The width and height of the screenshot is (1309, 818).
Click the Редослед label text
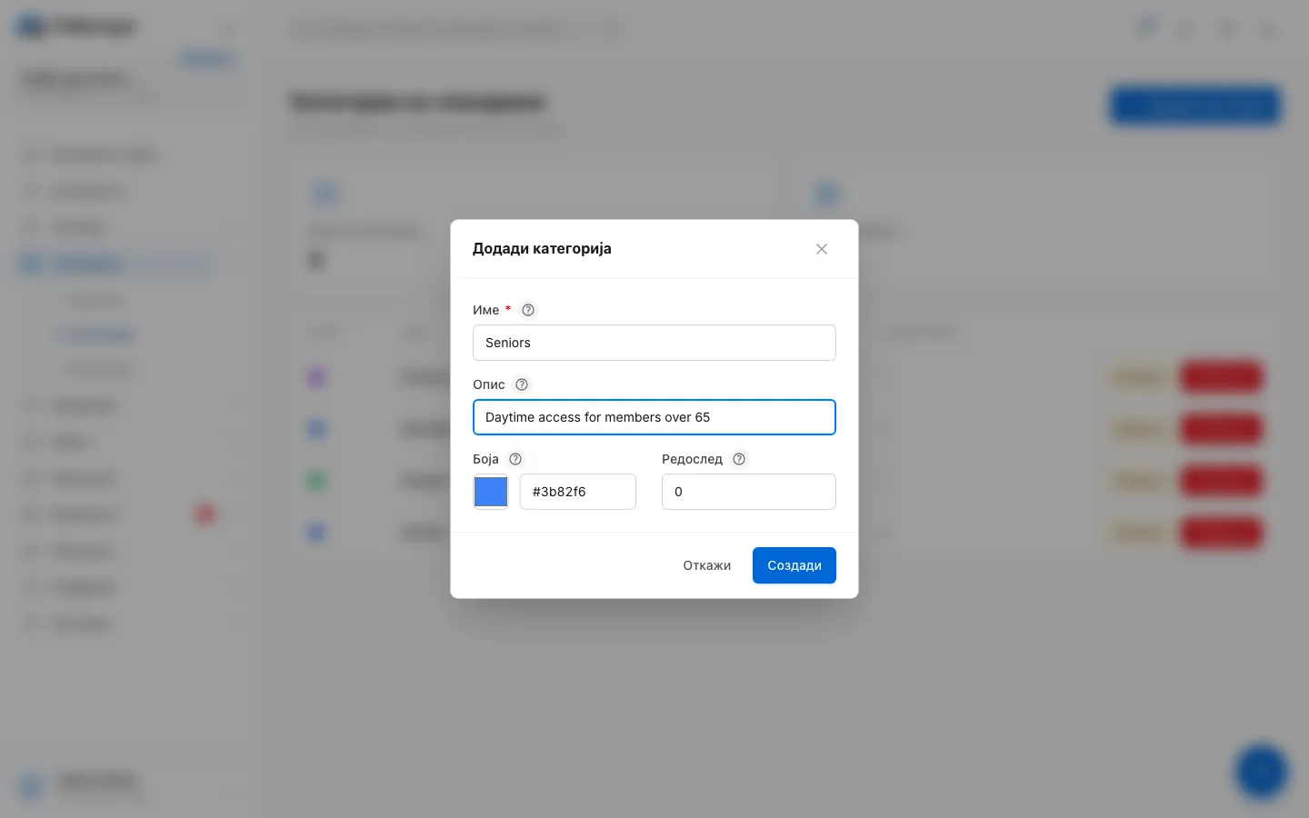point(692,459)
